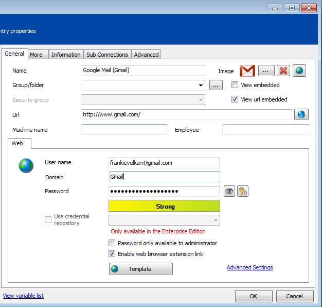Click the User name field
Screen dimensions: 322x307
(x=164, y=163)
